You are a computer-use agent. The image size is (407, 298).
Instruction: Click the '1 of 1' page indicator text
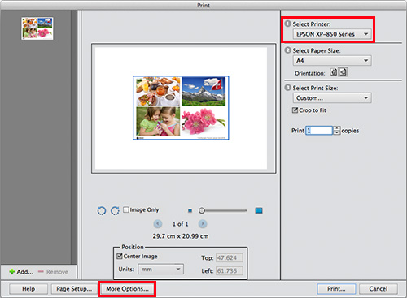[x=180, y=224]
